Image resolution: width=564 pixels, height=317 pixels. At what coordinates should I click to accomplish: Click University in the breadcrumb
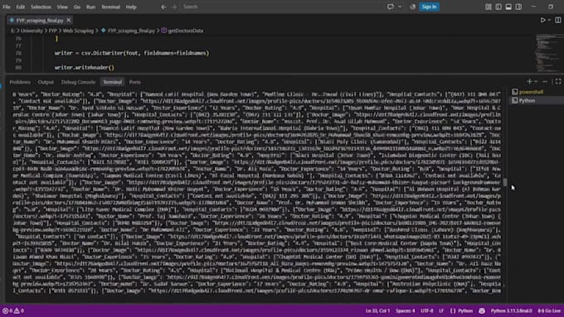pos(32,31)
